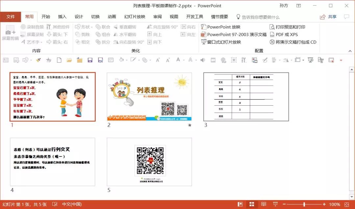This screenshot has width=355, height=209.
Task: Click the 组合 combine shapes command
Action: click(x=103, y=34)
